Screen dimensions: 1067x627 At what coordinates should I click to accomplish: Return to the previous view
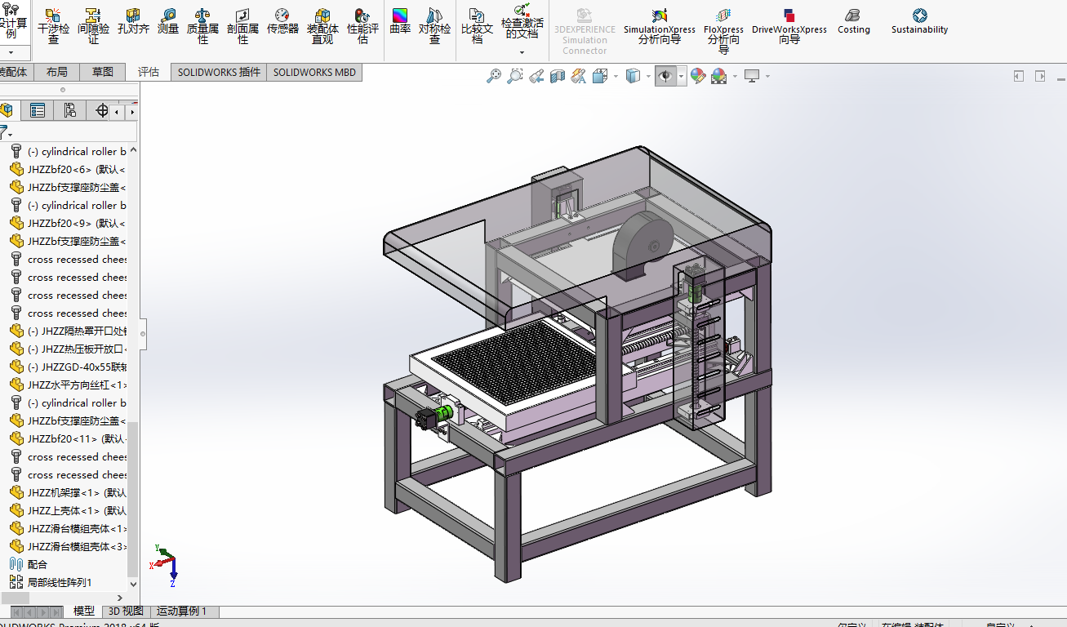(x=536, y=76)
